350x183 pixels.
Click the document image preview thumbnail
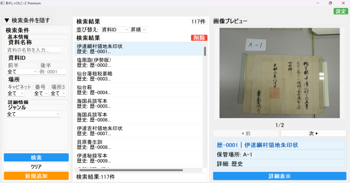pos(280,73)
